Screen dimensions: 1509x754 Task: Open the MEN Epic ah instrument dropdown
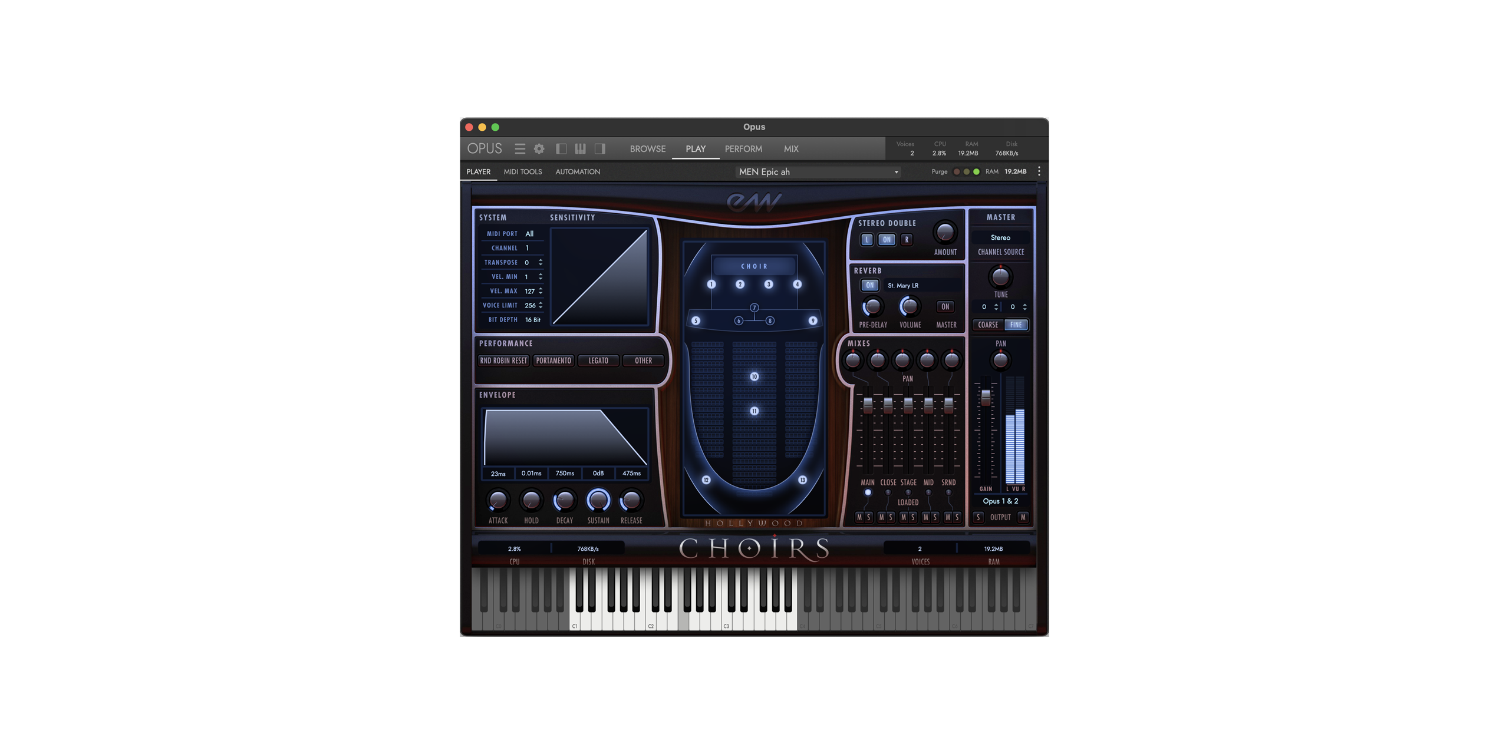[x=818, y=172]
